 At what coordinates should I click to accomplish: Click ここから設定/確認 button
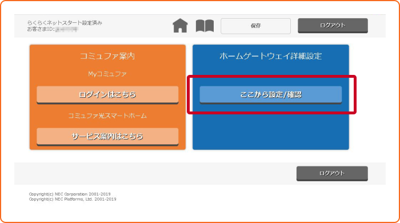(271, 95)
